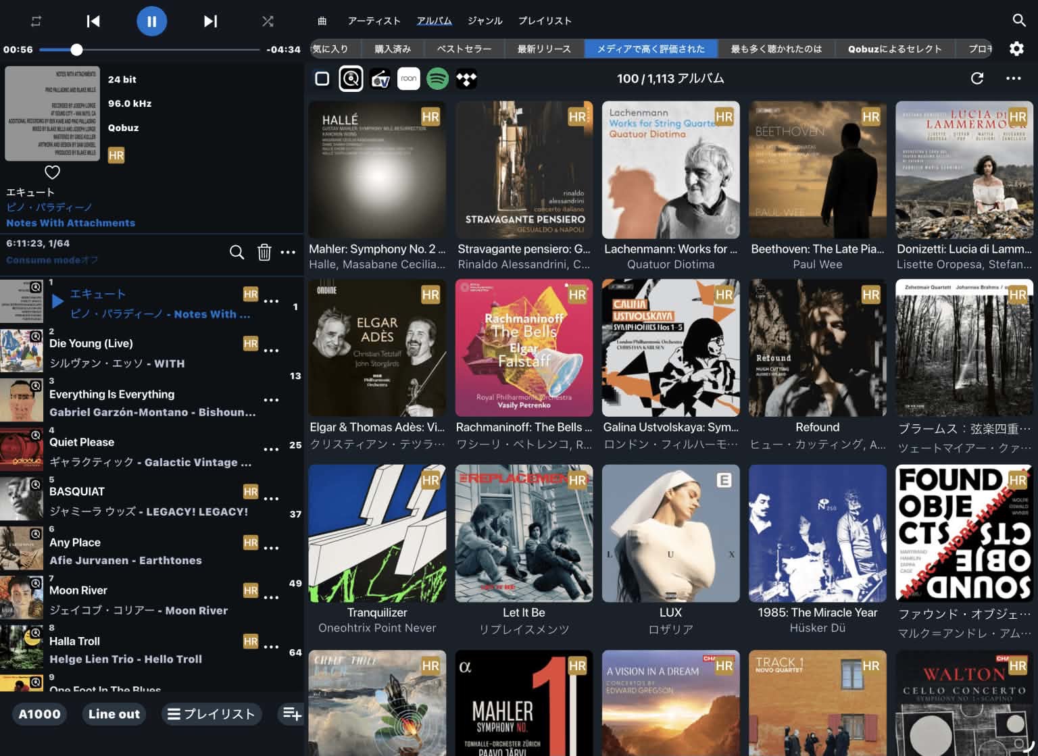This screenshot has width=1038, height=756.
Task: Switch to the アーティスト tab
Action: [x=374, y=21]
